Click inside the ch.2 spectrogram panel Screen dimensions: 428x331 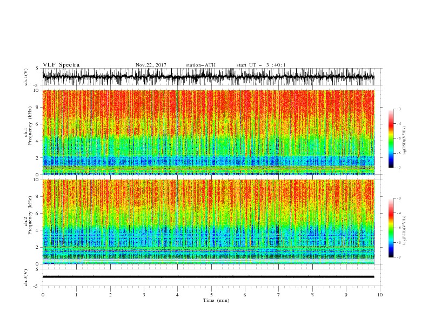tap(208, 222)
